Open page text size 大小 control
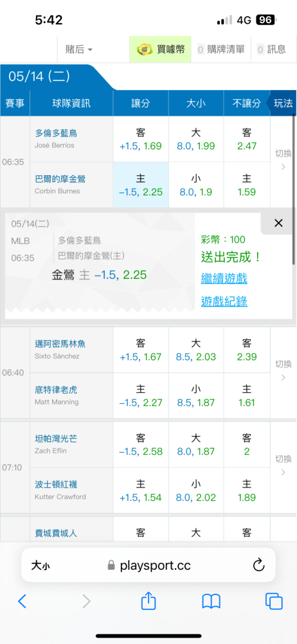 coord(40,566)
